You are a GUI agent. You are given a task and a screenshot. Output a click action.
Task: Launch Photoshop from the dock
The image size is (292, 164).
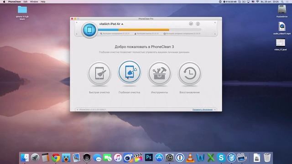149,158
